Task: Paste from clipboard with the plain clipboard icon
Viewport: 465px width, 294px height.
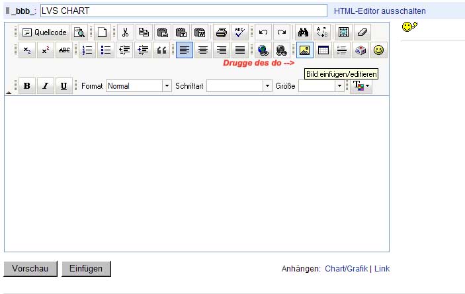Action: tap(163, 32)
